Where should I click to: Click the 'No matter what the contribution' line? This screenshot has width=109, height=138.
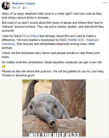pyautogui.click(x=52, y=62)
